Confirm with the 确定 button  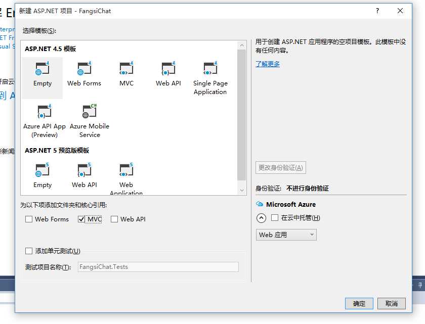coord(359,303)
